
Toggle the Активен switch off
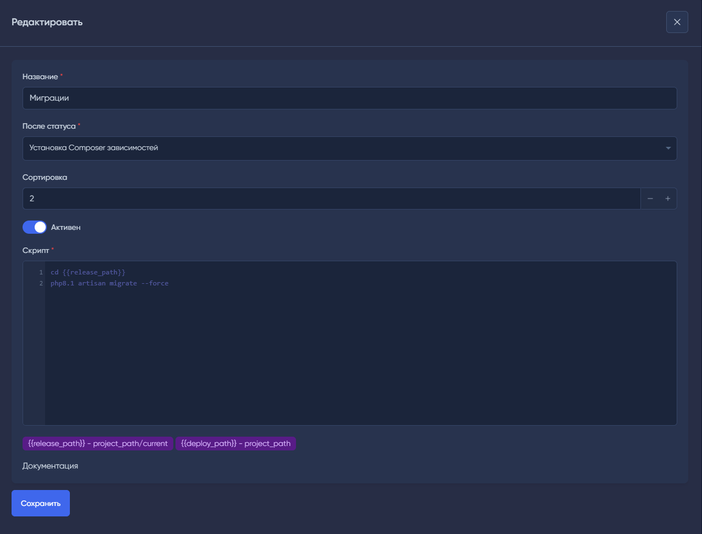tap(35, 227)
